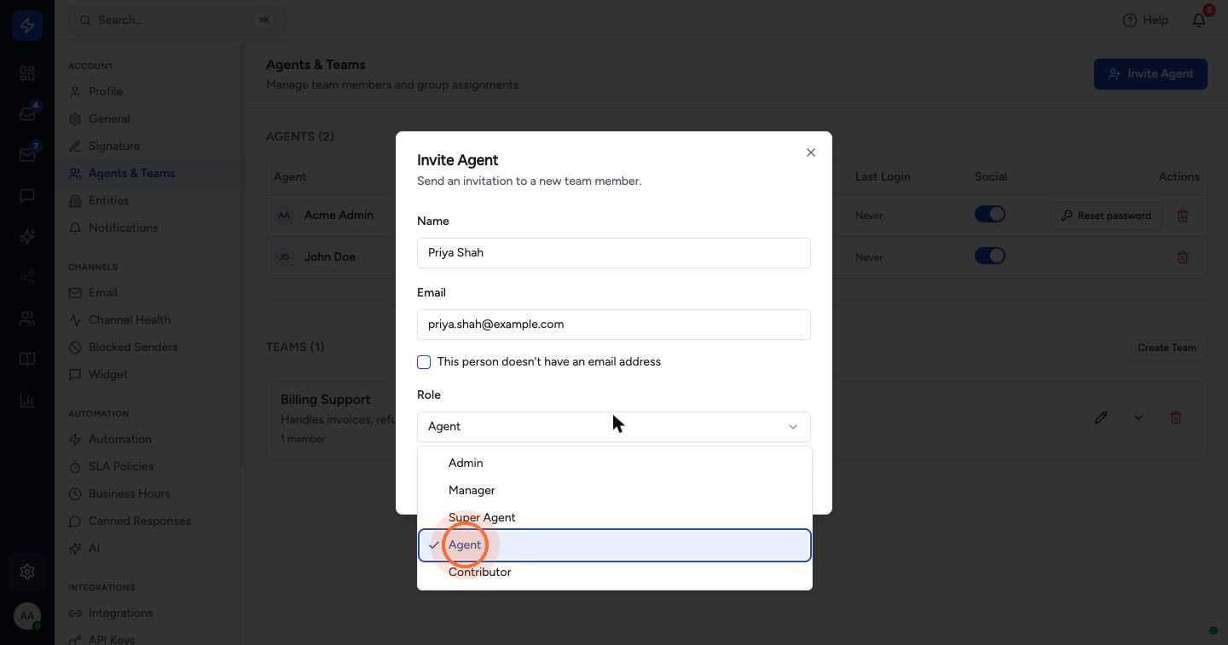Screen dimensions: 1228x645
Task: Open the mail icon with badge 7
Action: 27,155
